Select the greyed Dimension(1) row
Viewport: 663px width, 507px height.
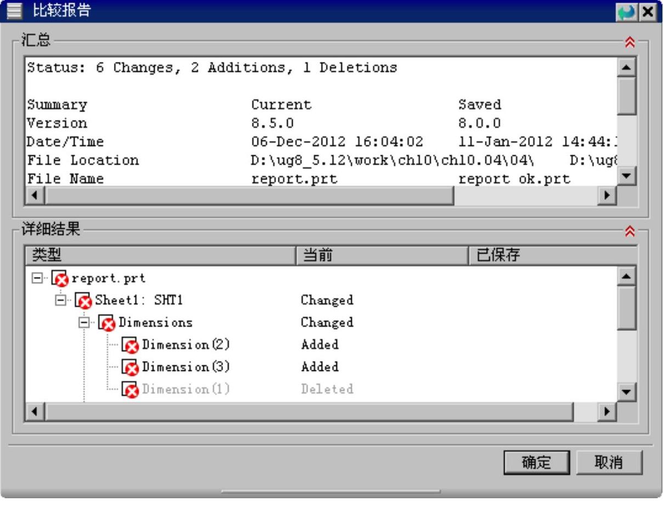click(186, 389)
